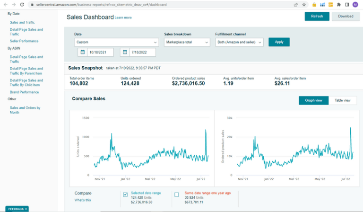Open the browser extensions puzzle icon
The width and height of the screenshot is (363, 212).
(338, 4)
